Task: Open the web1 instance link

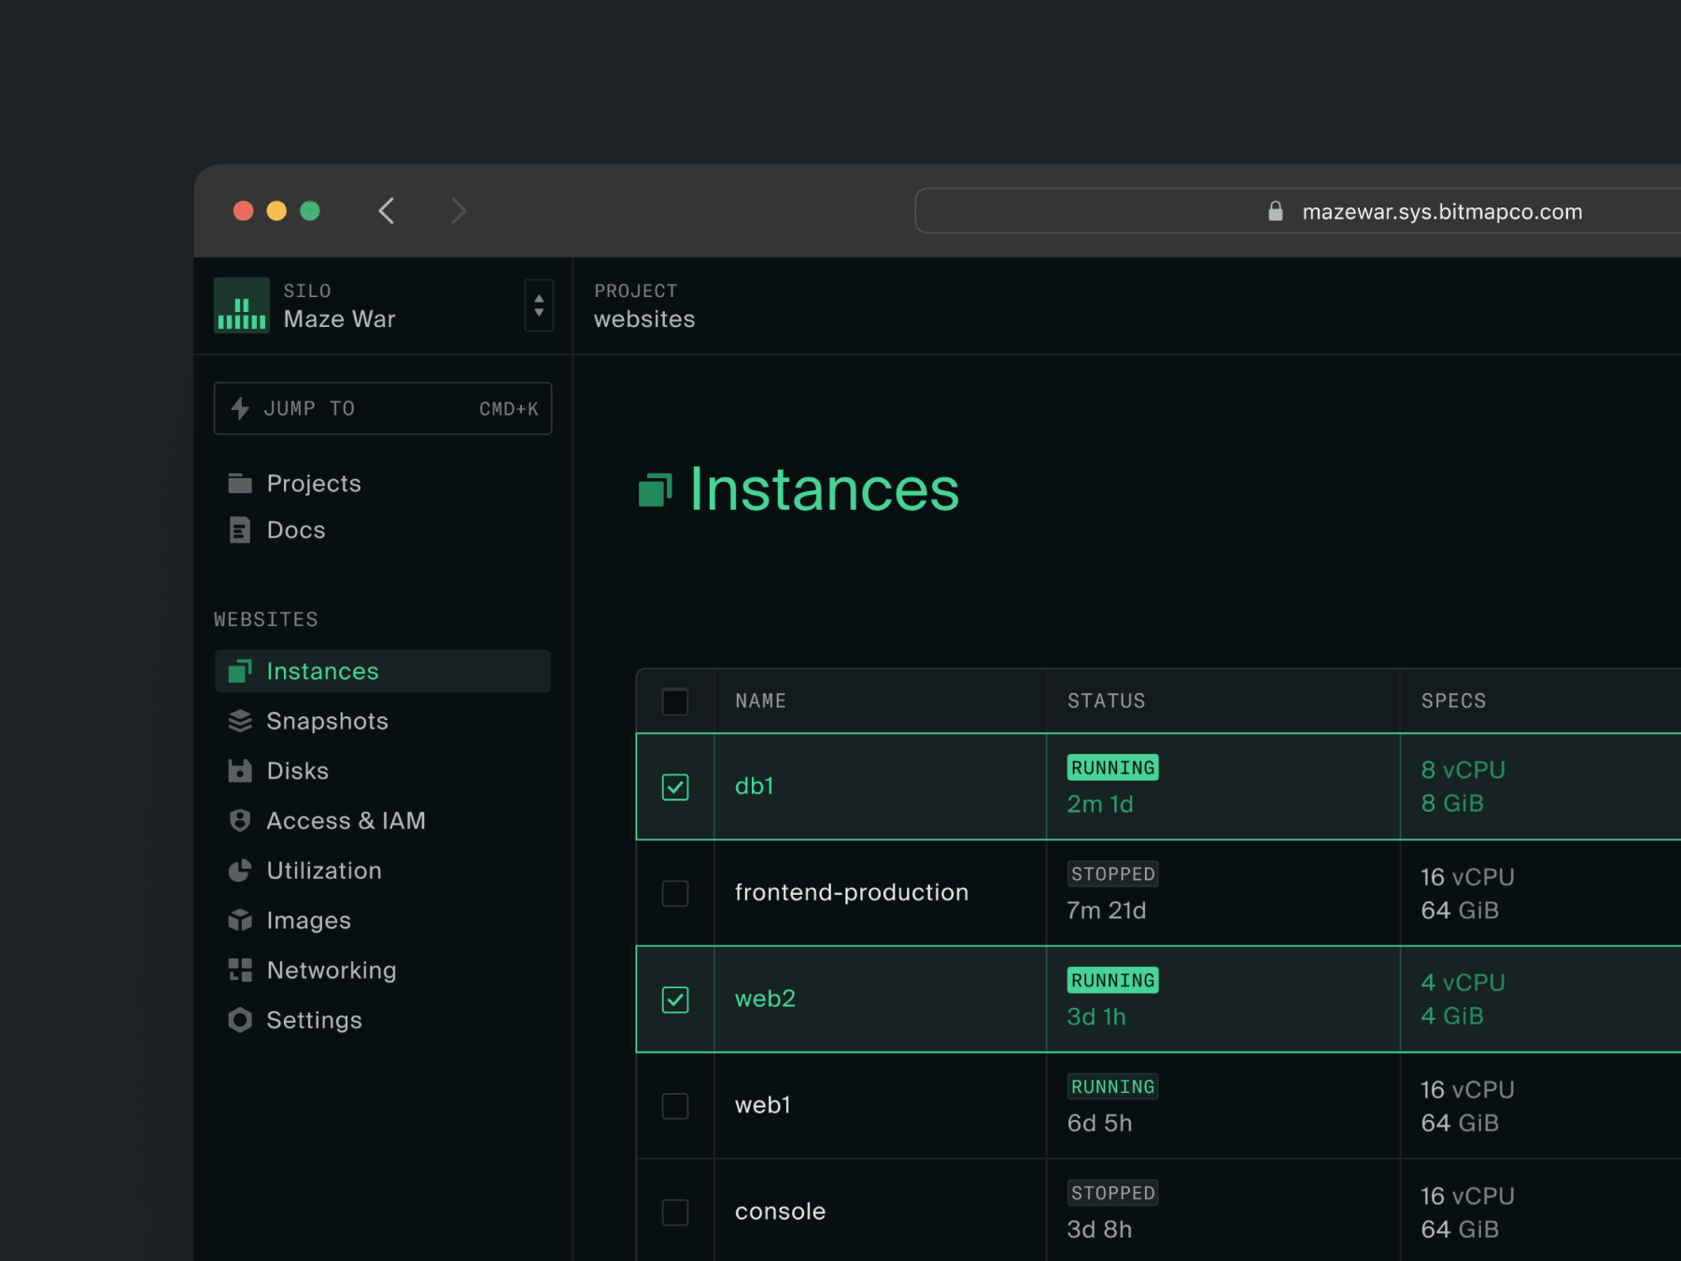Action: pyautogui.click(x=763, y=1105)
